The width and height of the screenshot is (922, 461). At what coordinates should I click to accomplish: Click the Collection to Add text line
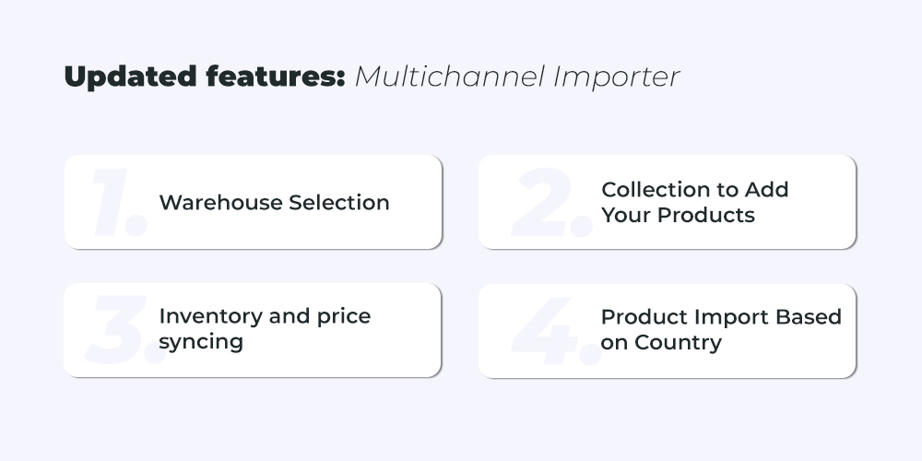(694, 189)
